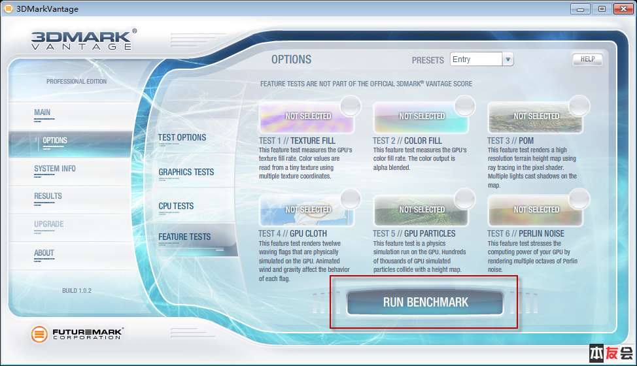637x366 pixels.
Task: Start the test with RUN BENCHMARK
Action: click(425, 303)
